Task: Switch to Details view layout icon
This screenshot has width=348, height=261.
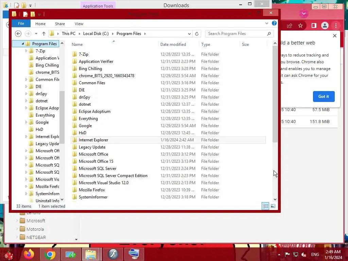Action: click(265, 206)
